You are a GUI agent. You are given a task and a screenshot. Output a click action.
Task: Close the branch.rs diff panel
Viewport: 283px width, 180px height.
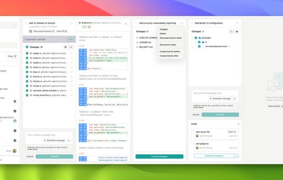(126, 24)
